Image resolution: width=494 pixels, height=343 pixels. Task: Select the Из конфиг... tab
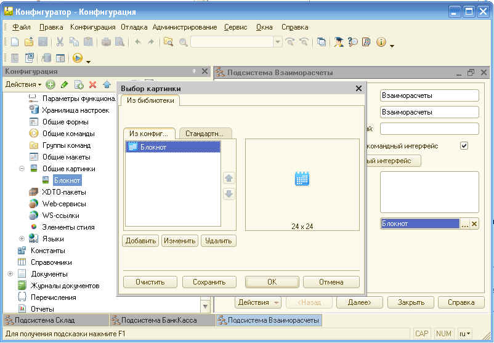tap(149, 133)
